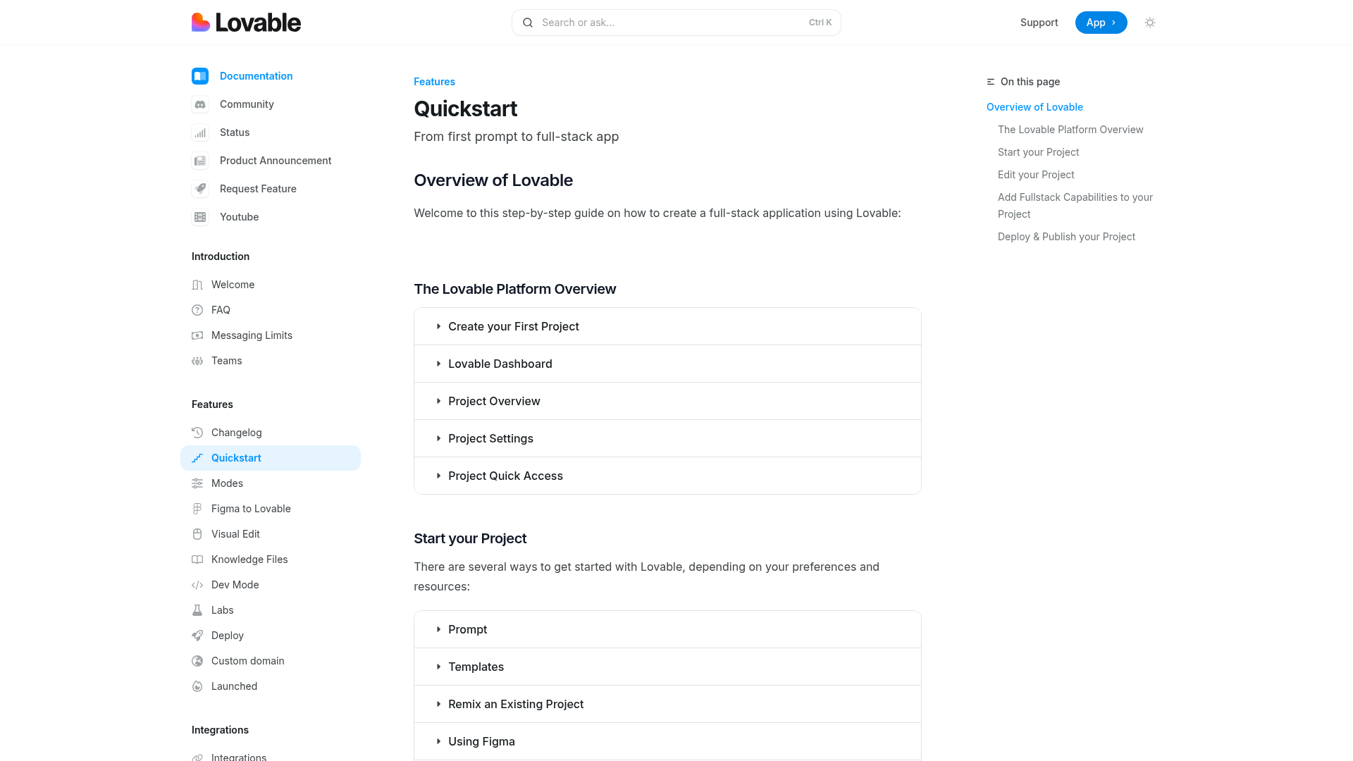Jump to Edit your Project section
Image resolution: width=1353 pixels, height=761 pixels.
1036,175
